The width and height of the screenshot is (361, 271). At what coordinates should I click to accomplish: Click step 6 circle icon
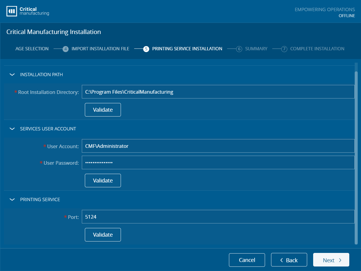tap(239, 49)
